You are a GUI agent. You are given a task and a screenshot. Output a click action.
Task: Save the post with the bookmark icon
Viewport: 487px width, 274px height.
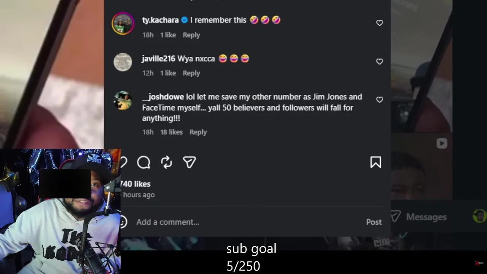(x=376, y=162)
